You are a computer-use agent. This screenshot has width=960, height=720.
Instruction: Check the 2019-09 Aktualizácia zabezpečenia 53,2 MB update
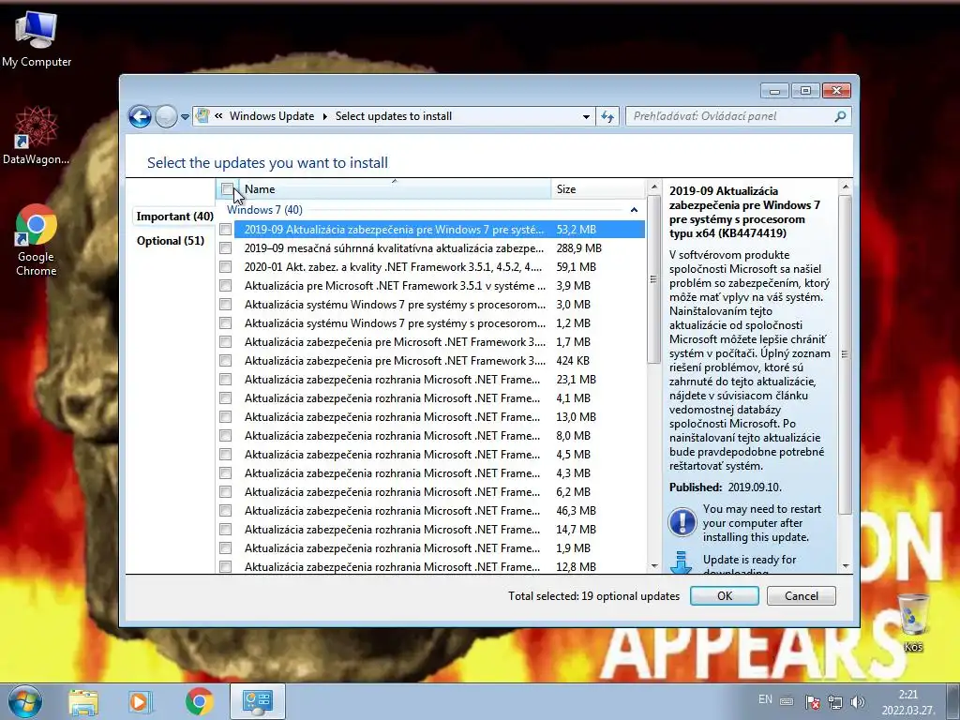[226, 230]
